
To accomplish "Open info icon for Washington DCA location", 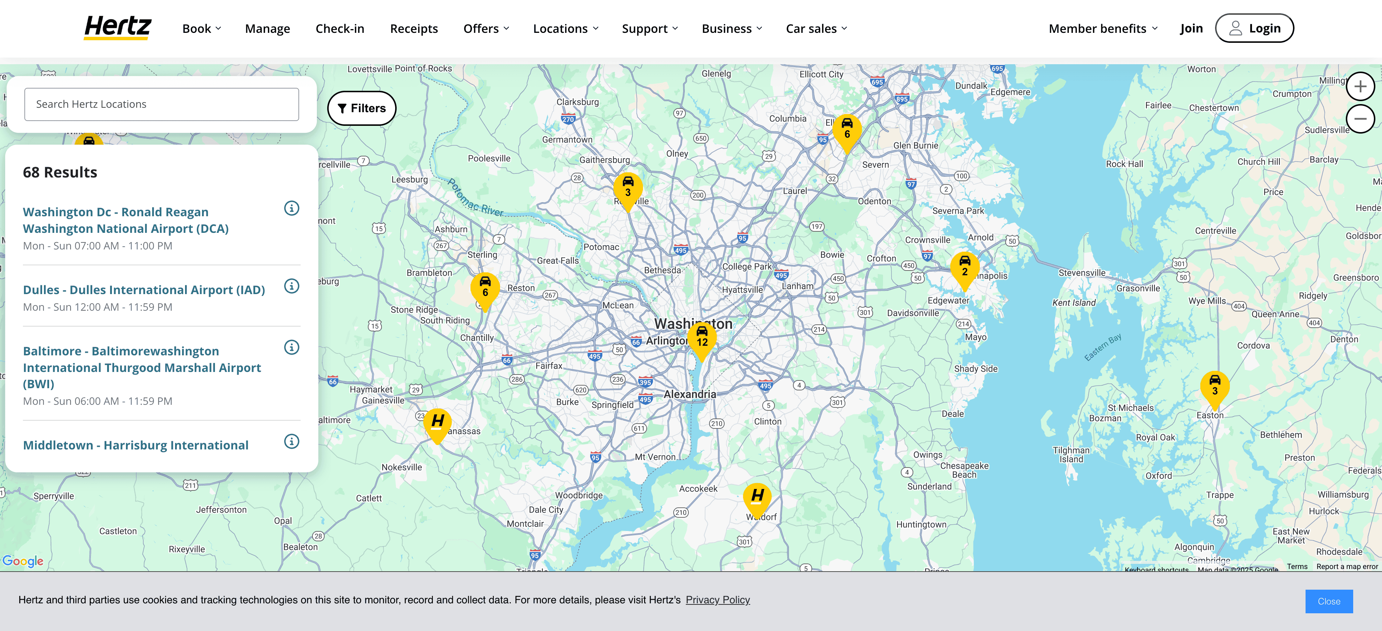I will (291, 208).
